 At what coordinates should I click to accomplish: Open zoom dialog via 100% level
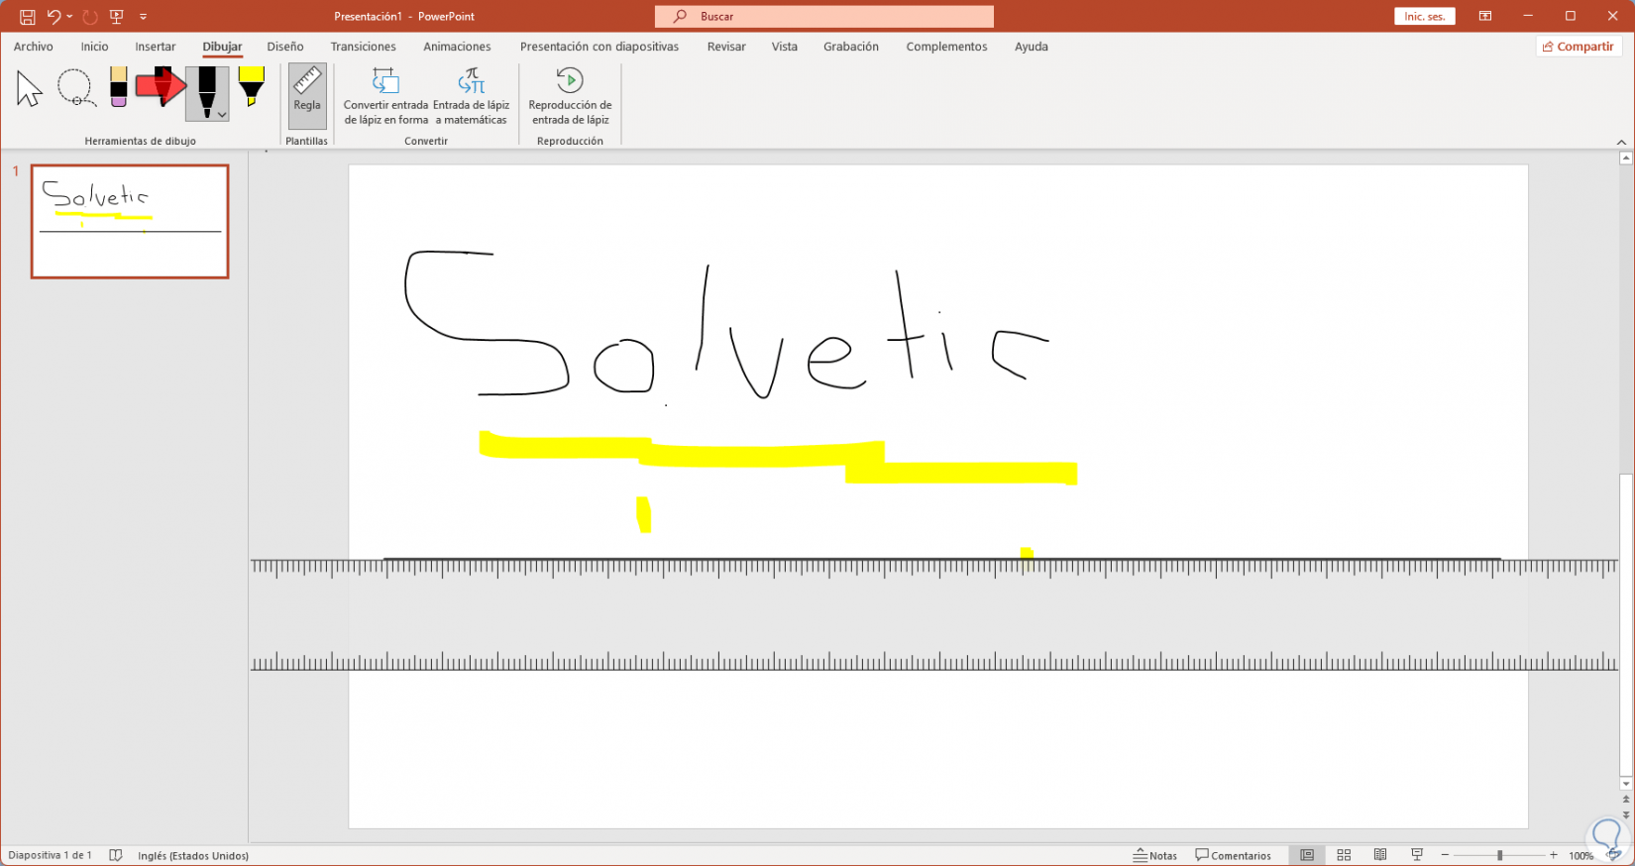click(1580, 855)
